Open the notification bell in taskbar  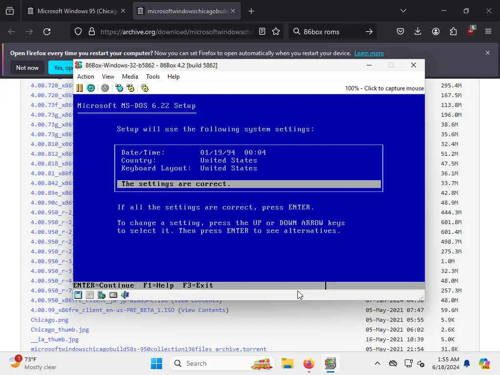467,363
